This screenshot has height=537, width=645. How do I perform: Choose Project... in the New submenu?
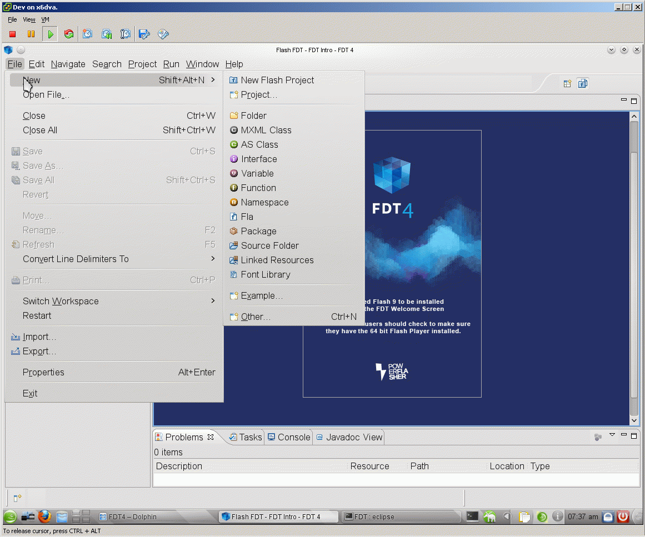pos(294,94)
